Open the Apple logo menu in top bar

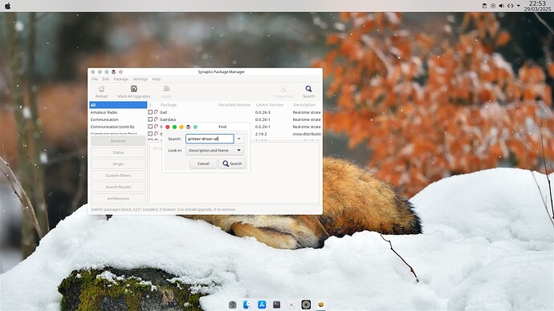(x=7, y=6)
